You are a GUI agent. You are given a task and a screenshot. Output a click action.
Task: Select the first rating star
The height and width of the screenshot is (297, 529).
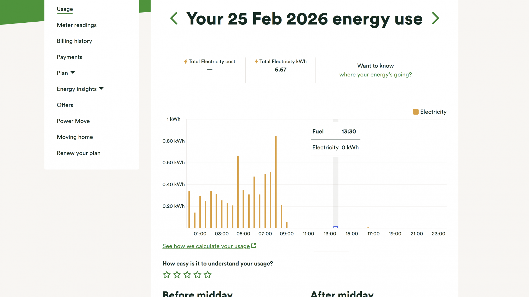click(x=166, y=275)
